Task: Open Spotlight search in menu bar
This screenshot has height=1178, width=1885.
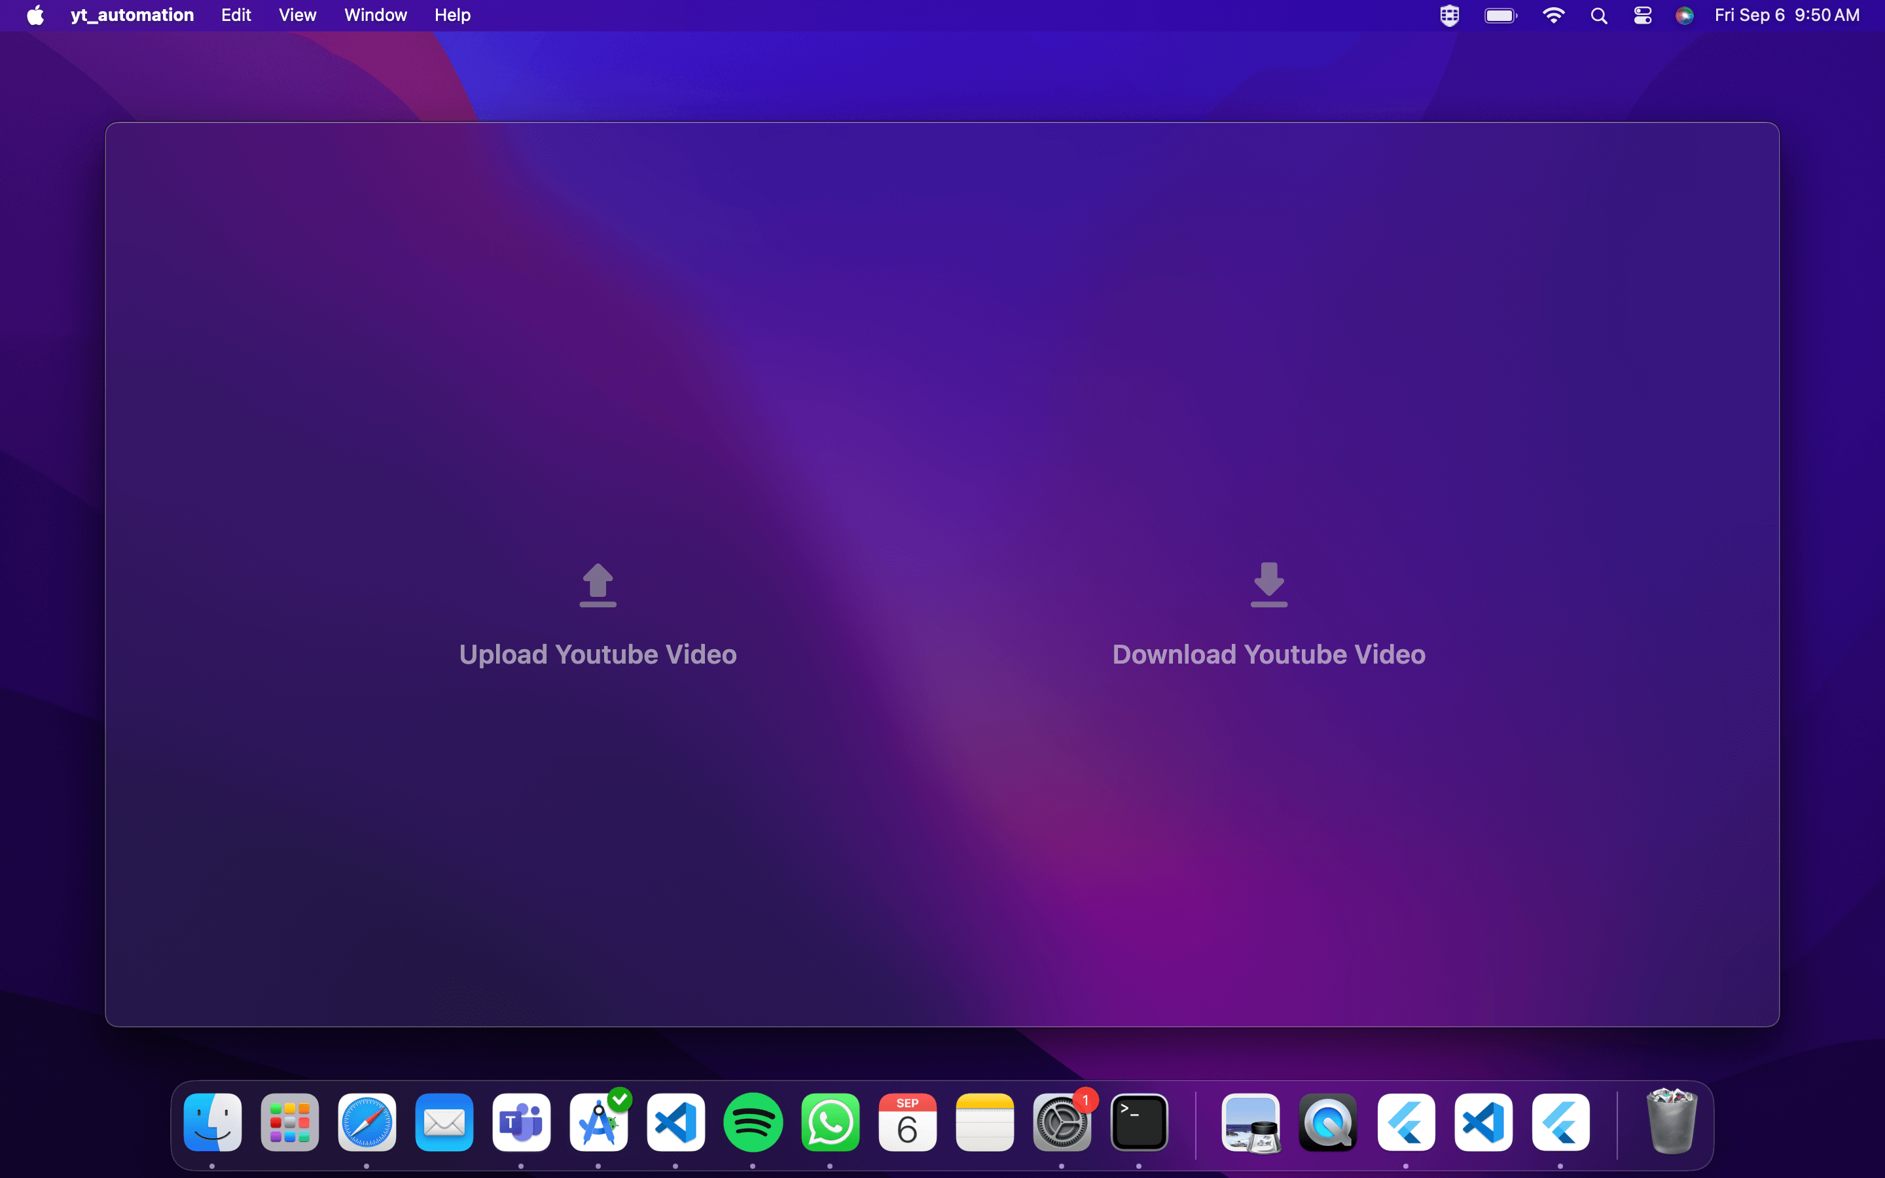Action: tap(1598, 16)
